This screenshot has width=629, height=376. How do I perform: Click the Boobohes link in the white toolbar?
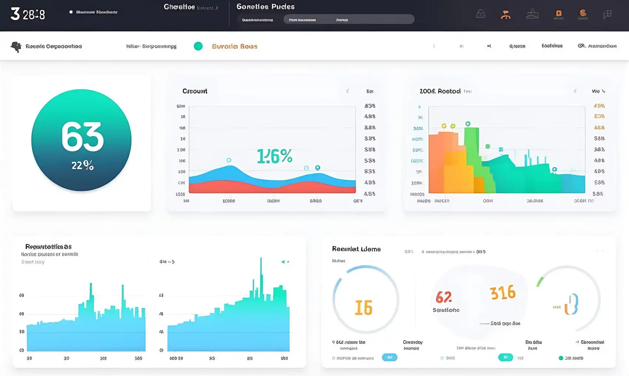tap(552, 46)
